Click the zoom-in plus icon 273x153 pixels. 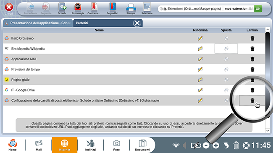tap(216, 145)
